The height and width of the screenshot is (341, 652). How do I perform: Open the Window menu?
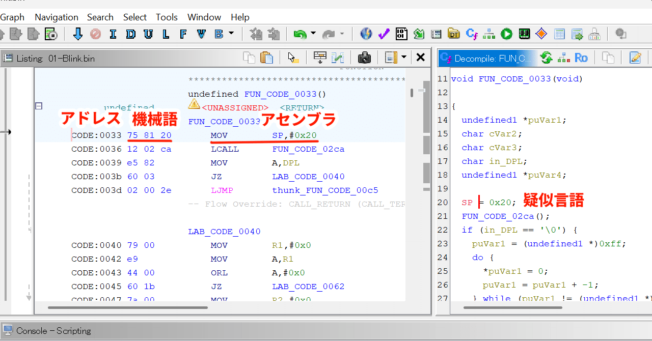coord(204,17)
